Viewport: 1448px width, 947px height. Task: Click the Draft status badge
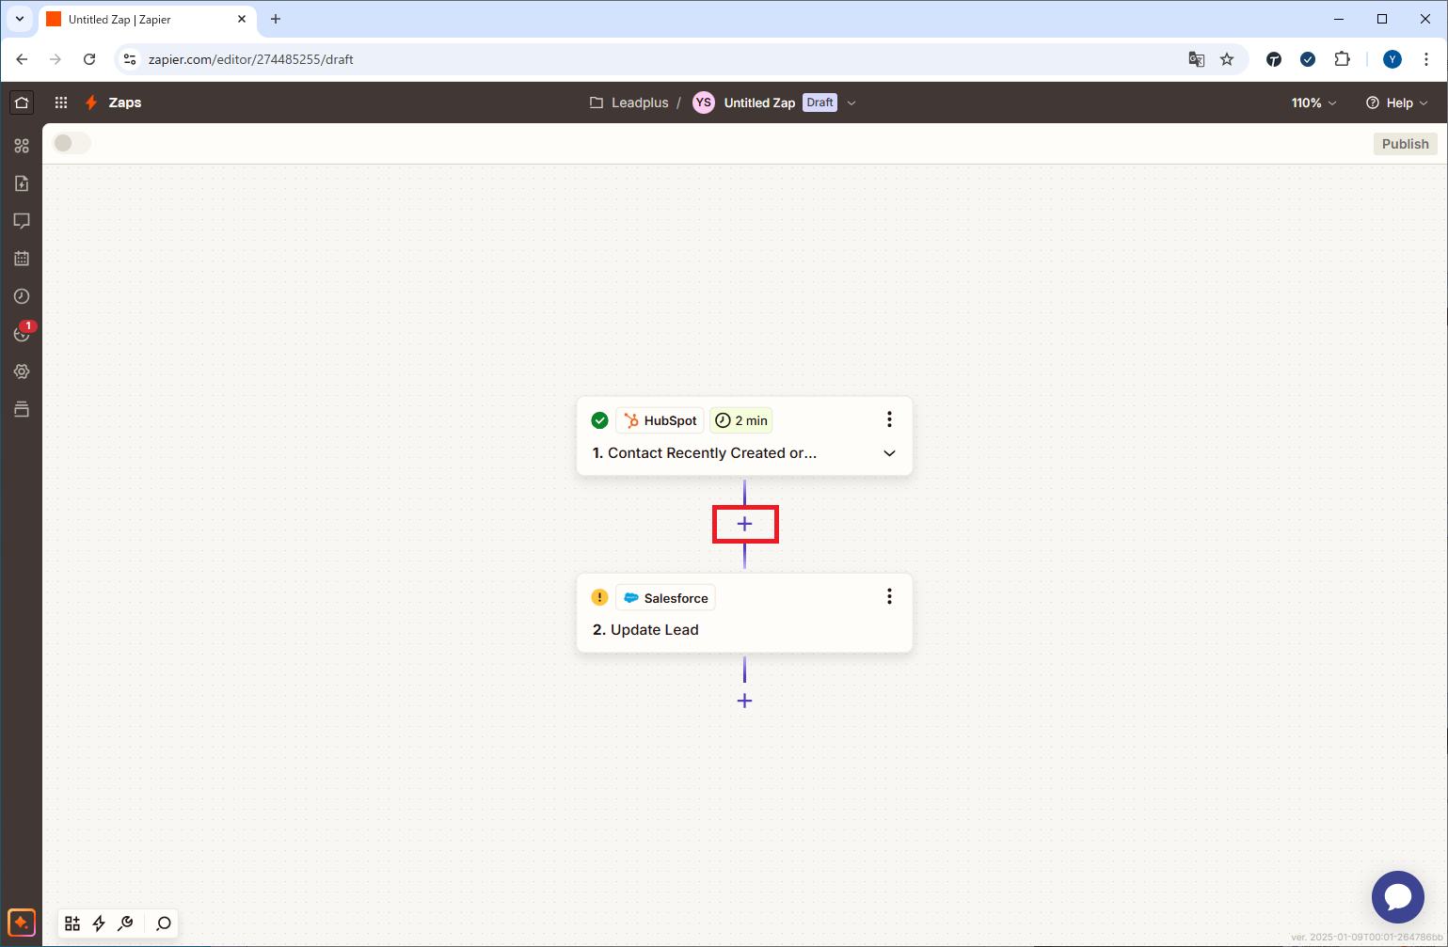click(x=820, y=103)
